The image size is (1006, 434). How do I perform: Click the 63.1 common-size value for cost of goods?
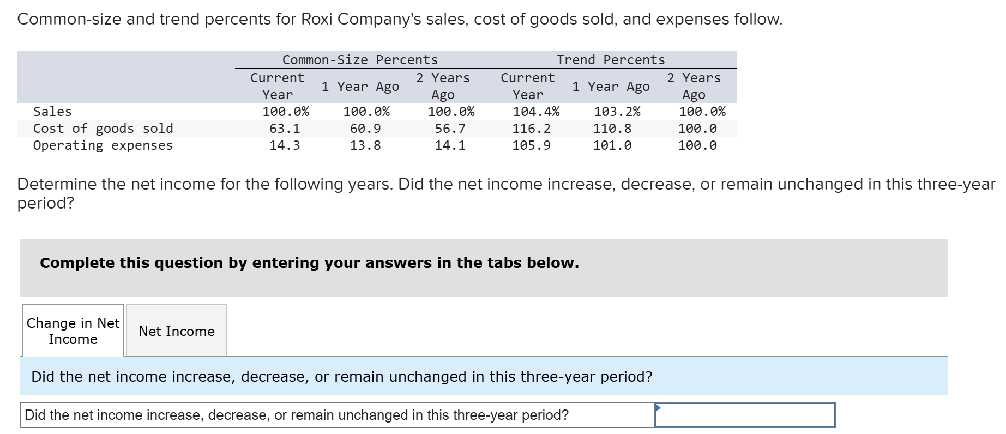[x=286, y=128]
